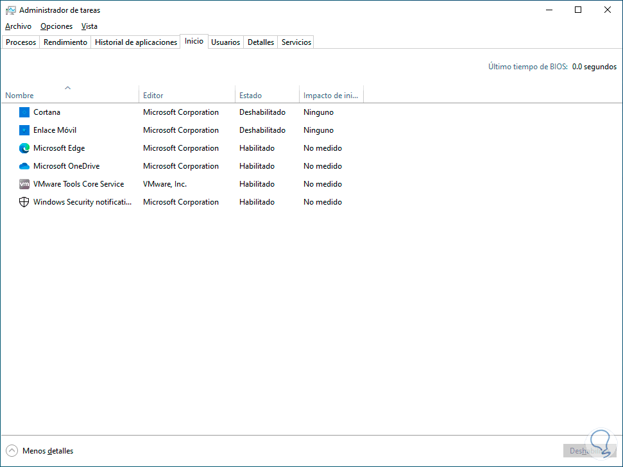Maximize the Administrador de tareas window
The height and width of the screenshot is (467, 623).
[x=578, y=10]
